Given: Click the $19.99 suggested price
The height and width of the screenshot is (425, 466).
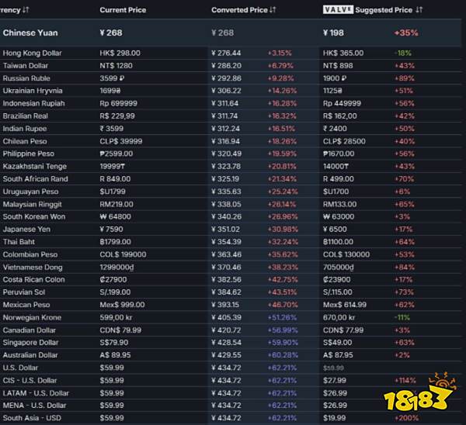Looking at the screenshot, I should click(334, 418).
